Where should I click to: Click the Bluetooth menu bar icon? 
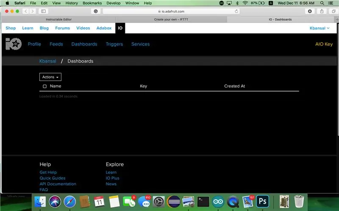point(237,3)
